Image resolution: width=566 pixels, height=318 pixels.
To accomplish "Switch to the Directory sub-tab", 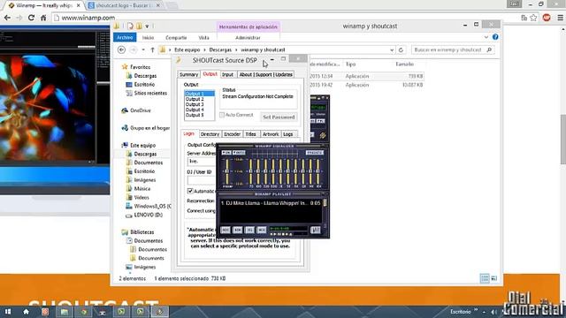I will (x=210, y=134).
